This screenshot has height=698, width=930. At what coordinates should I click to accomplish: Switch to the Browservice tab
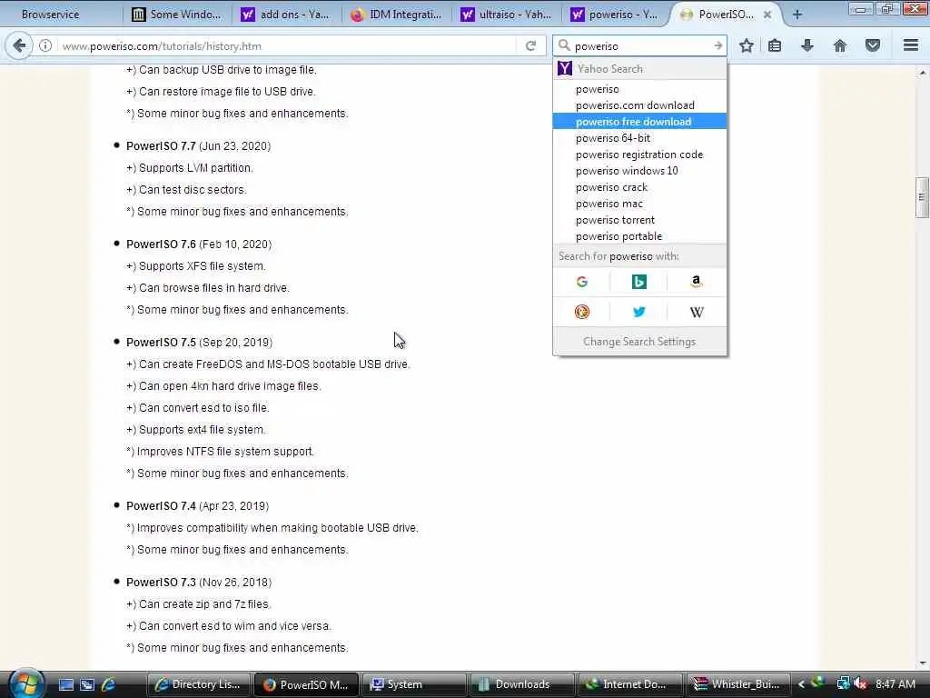51,15
